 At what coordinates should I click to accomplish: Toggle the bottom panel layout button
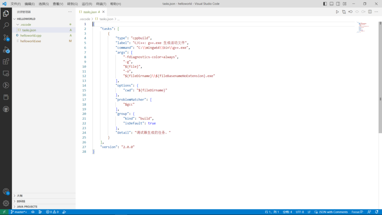click(x=331, y=4)
